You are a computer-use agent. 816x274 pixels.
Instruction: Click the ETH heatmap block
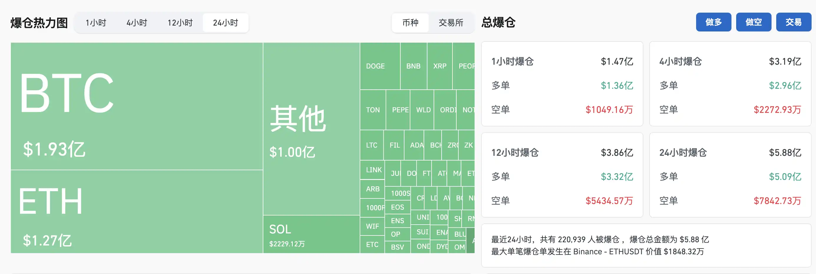coord(137,211)
